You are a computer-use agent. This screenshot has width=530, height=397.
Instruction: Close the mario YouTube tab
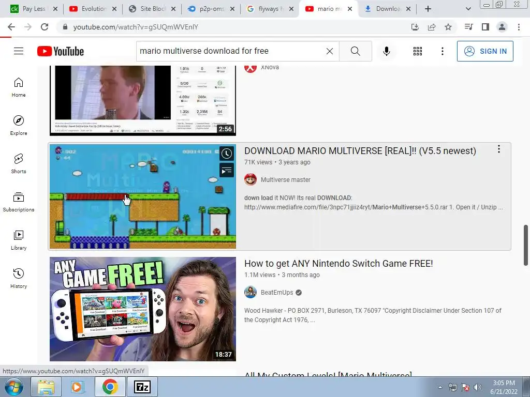[350, 9]
